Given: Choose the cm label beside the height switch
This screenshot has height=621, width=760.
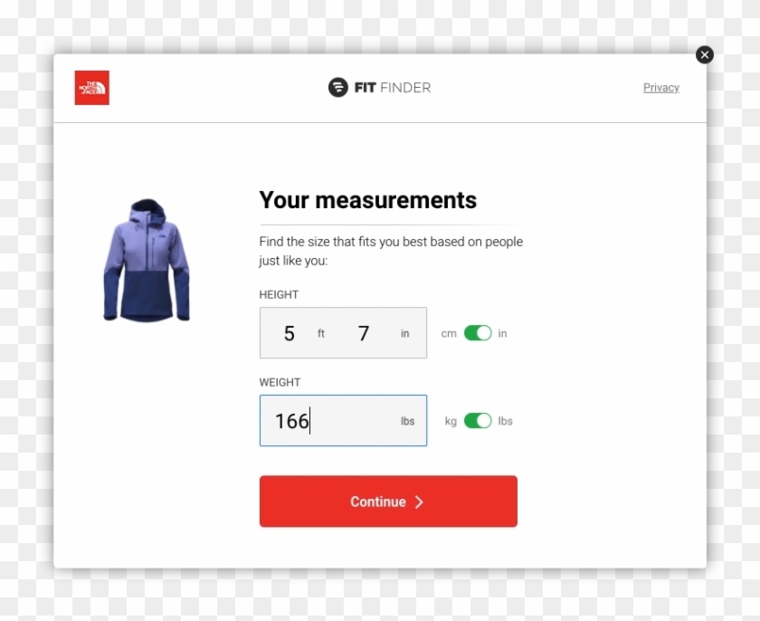Looking at the screenshot, I should coord(449,333).
